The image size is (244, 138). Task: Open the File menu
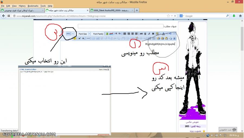click(3, 6)
